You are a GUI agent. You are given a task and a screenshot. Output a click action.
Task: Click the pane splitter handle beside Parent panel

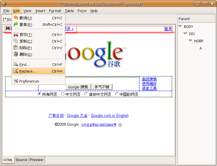[177, 89]
